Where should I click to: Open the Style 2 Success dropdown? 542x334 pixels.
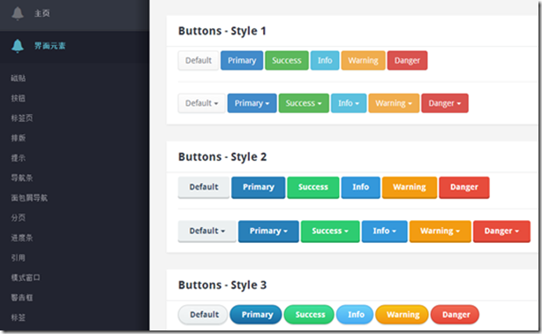(x=330, y=232)
